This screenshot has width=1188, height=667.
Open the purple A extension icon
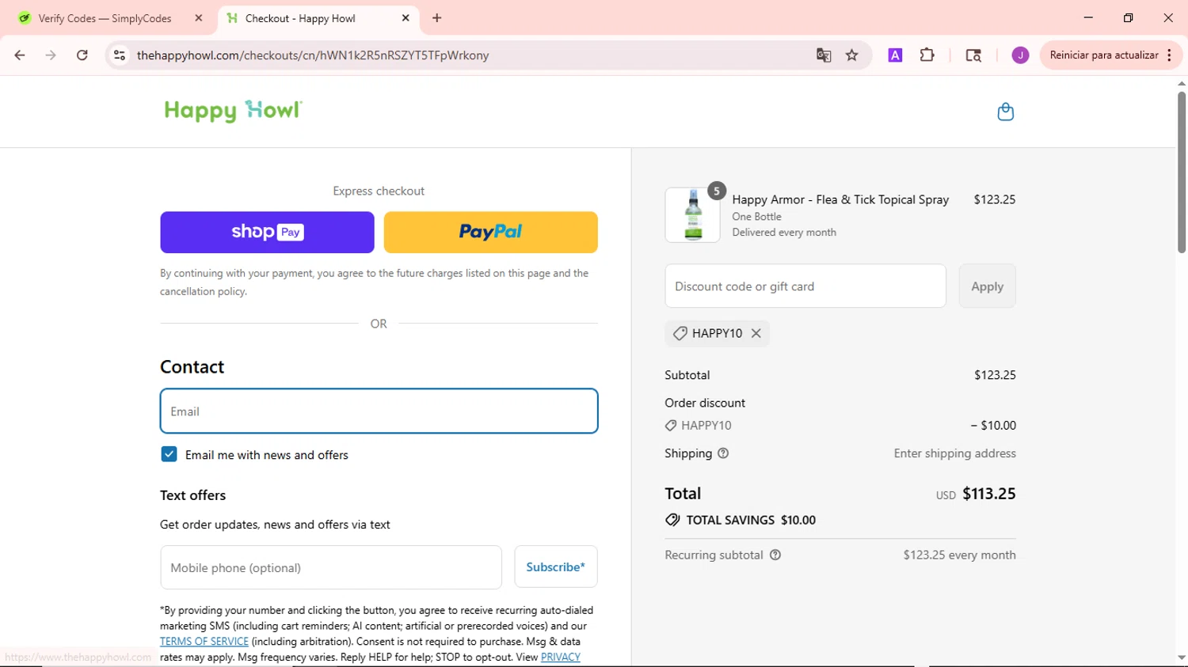click(895, 55)
